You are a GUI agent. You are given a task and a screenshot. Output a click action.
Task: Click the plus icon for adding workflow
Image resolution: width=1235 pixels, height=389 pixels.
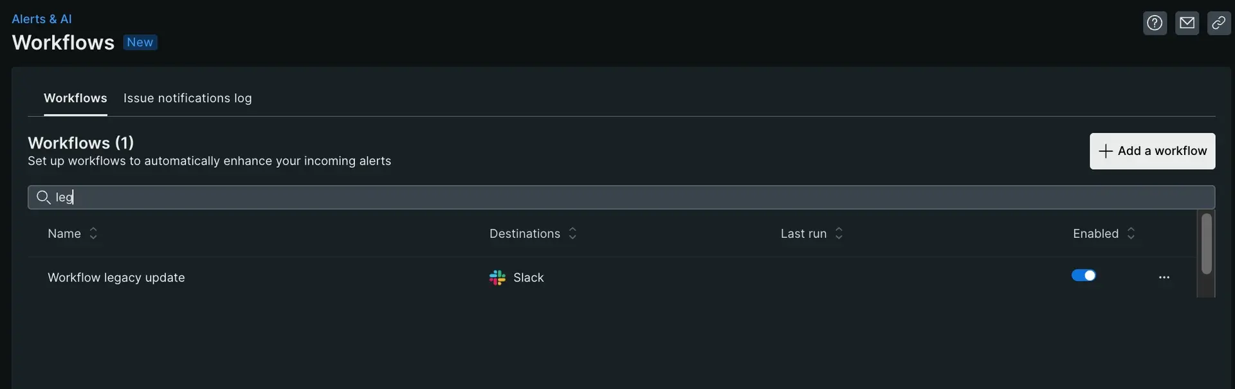(1106, 151)
